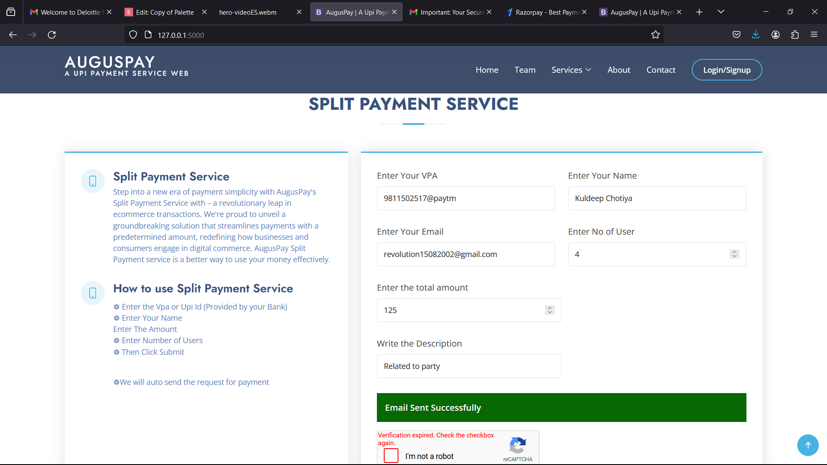Click the Login/Signup button
This screenshot has height=465, width=827.
pos(727,70)
